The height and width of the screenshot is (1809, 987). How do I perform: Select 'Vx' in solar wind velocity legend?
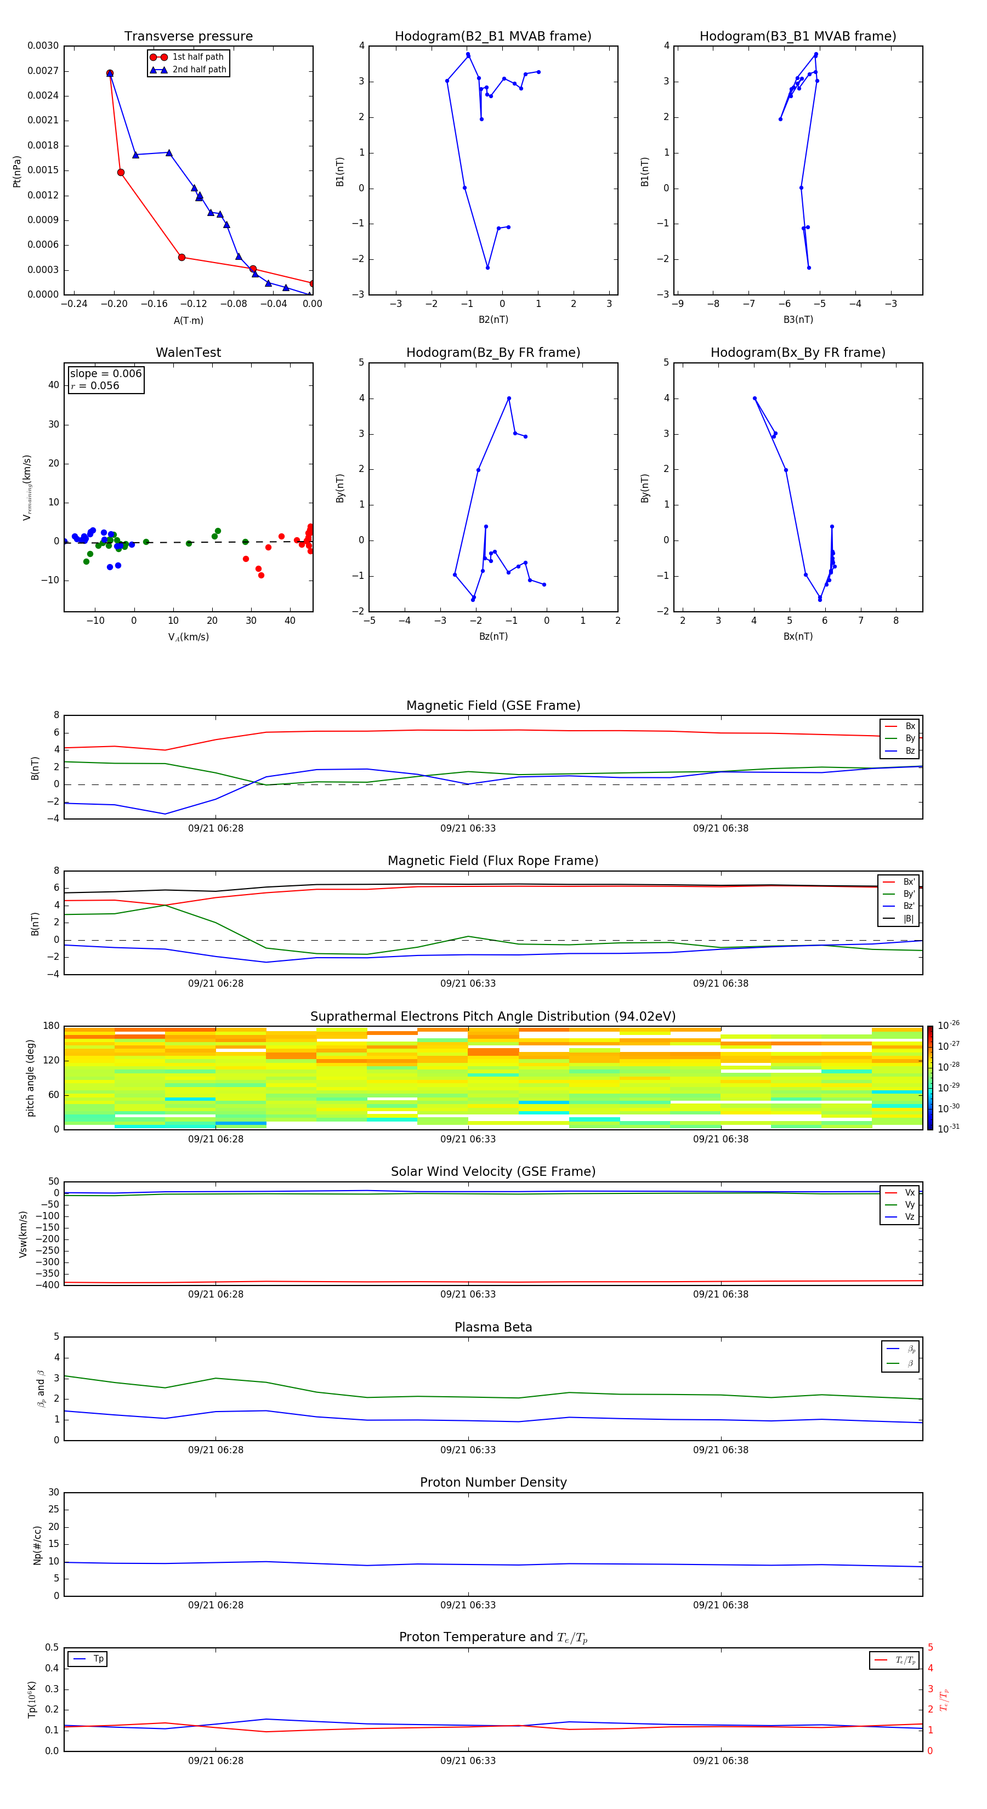click(900, 1192)
